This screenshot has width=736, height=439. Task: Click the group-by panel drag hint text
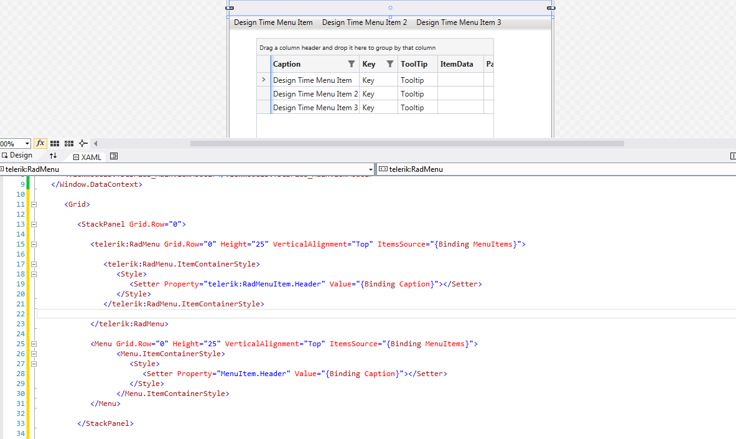[347, 48]
